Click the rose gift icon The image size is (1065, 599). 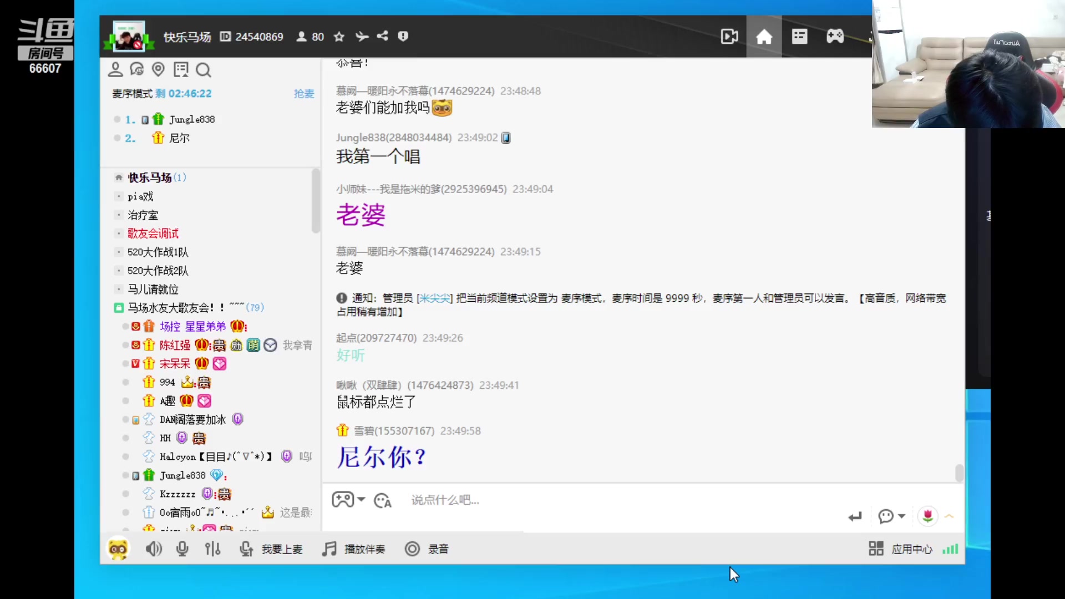tap(927, 516)
